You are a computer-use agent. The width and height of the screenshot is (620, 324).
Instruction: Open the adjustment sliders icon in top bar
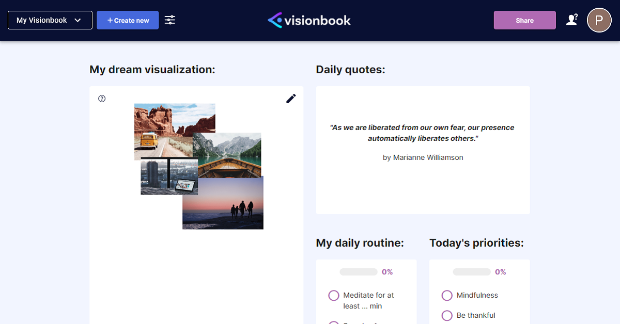tap(170, 20)
